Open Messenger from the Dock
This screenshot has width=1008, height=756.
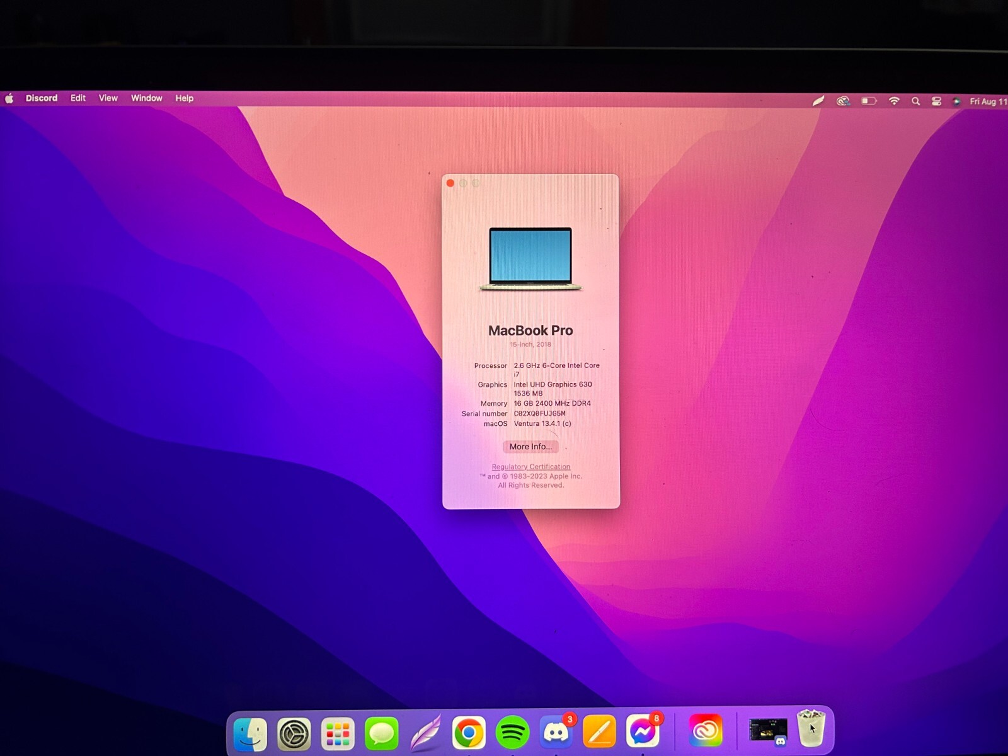(x=643, y=732)
